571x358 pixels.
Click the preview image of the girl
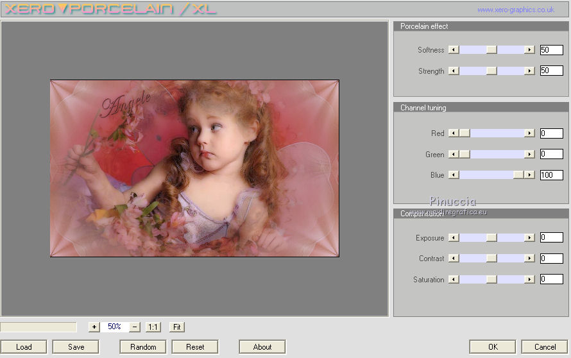[194, 168]
